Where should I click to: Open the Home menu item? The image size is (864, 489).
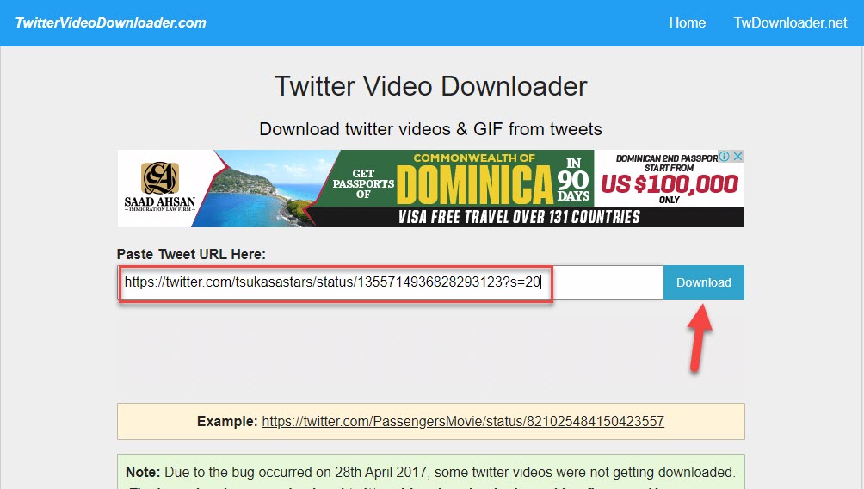(687, 23)
